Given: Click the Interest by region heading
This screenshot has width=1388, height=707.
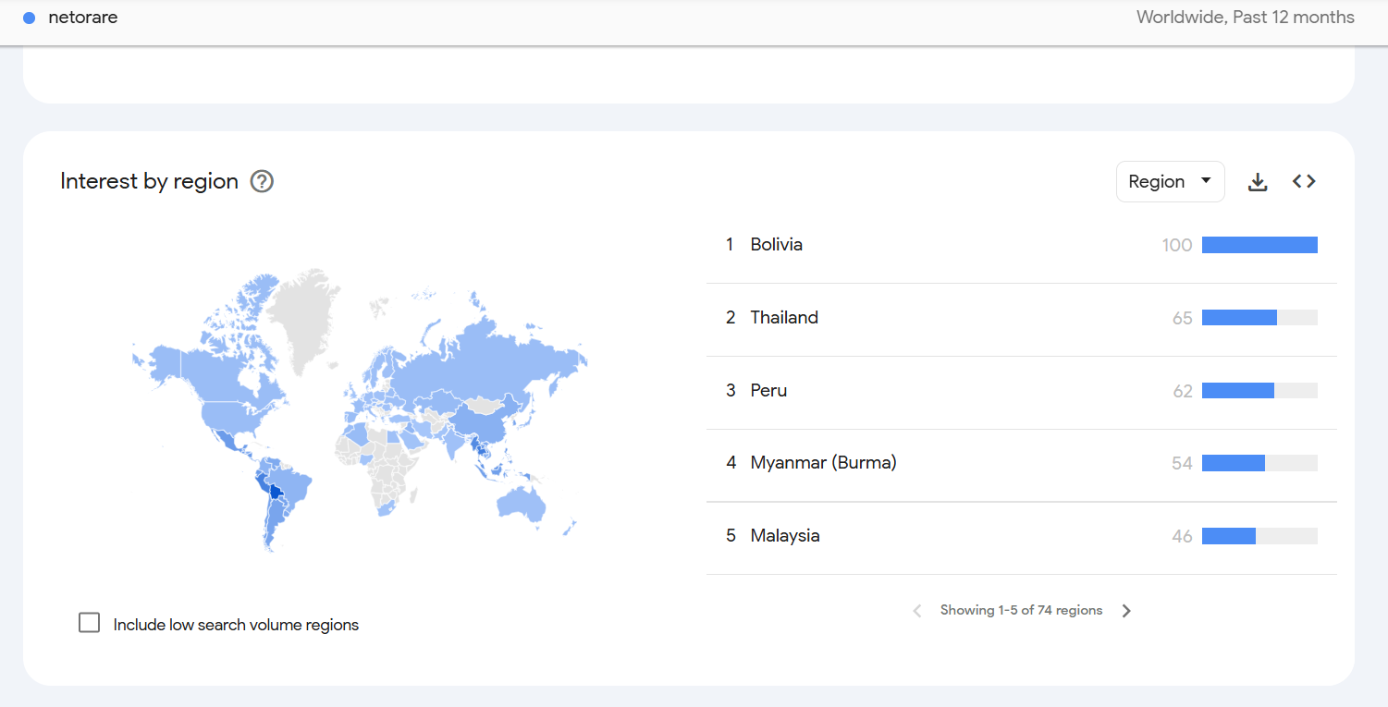Looking at the screenshot, I should pyautogui.click(x=150, y=181).
